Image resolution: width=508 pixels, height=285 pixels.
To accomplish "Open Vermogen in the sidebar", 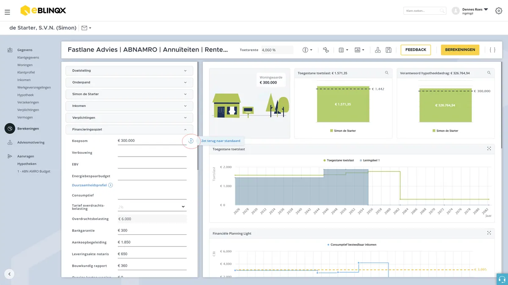I will tap(25, 117).
